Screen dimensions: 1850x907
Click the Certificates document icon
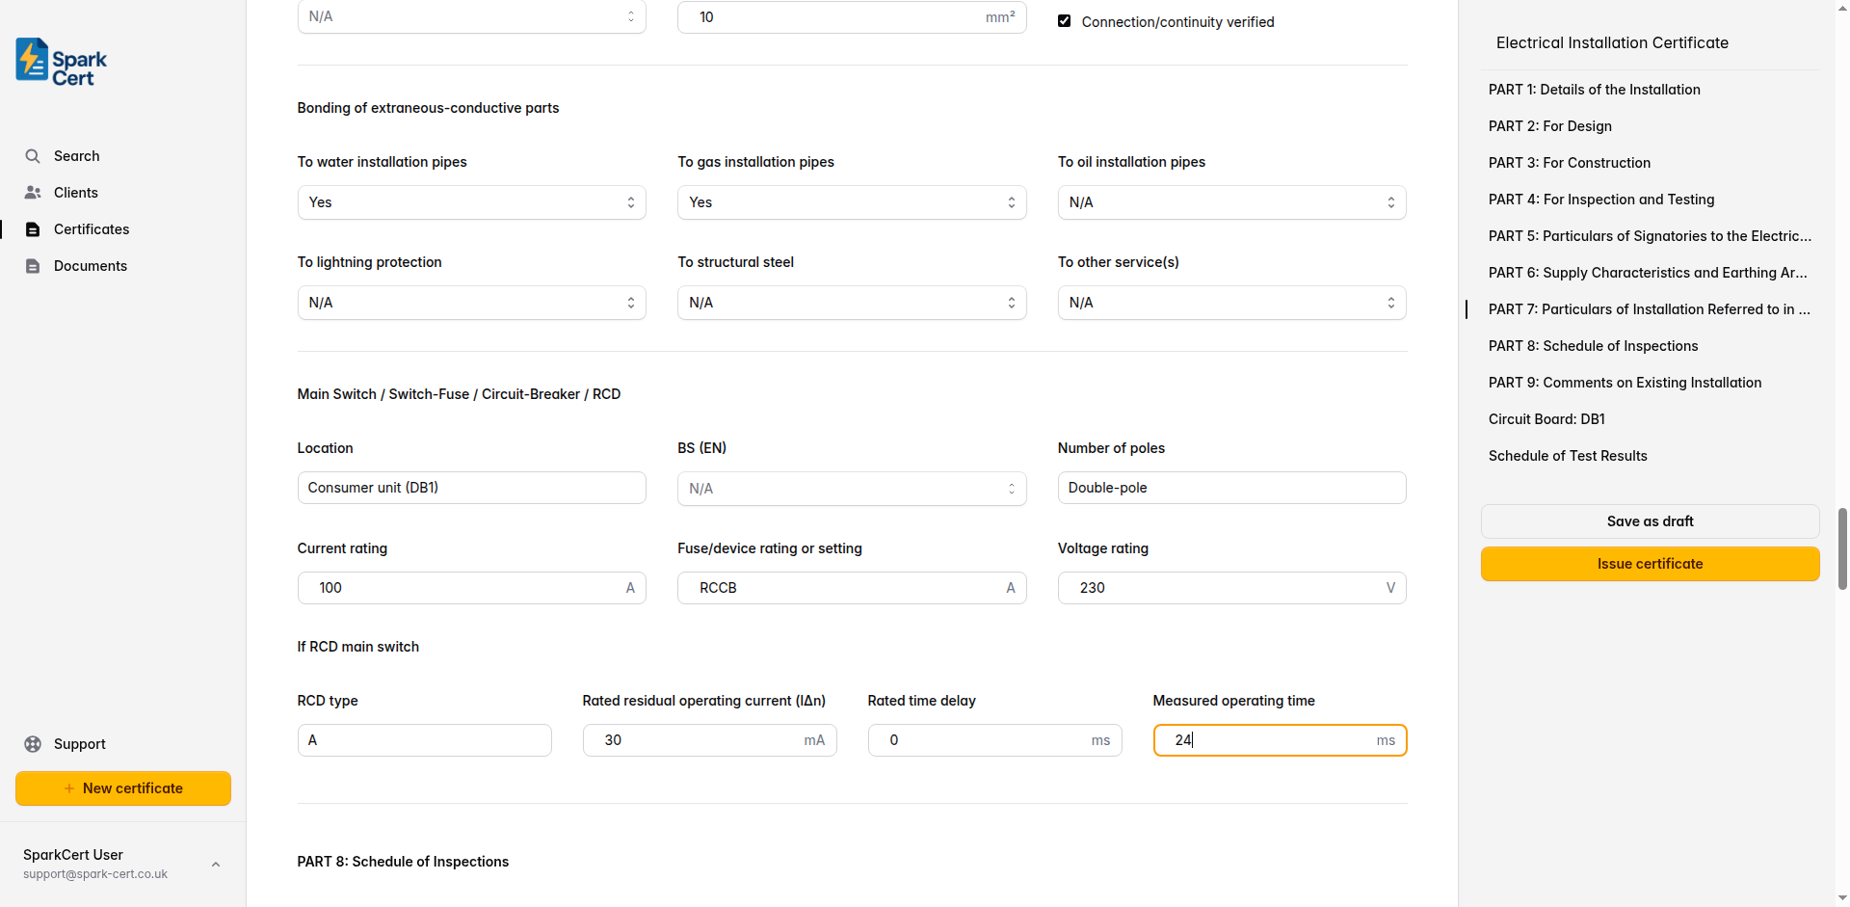click(x=33, y=229)
